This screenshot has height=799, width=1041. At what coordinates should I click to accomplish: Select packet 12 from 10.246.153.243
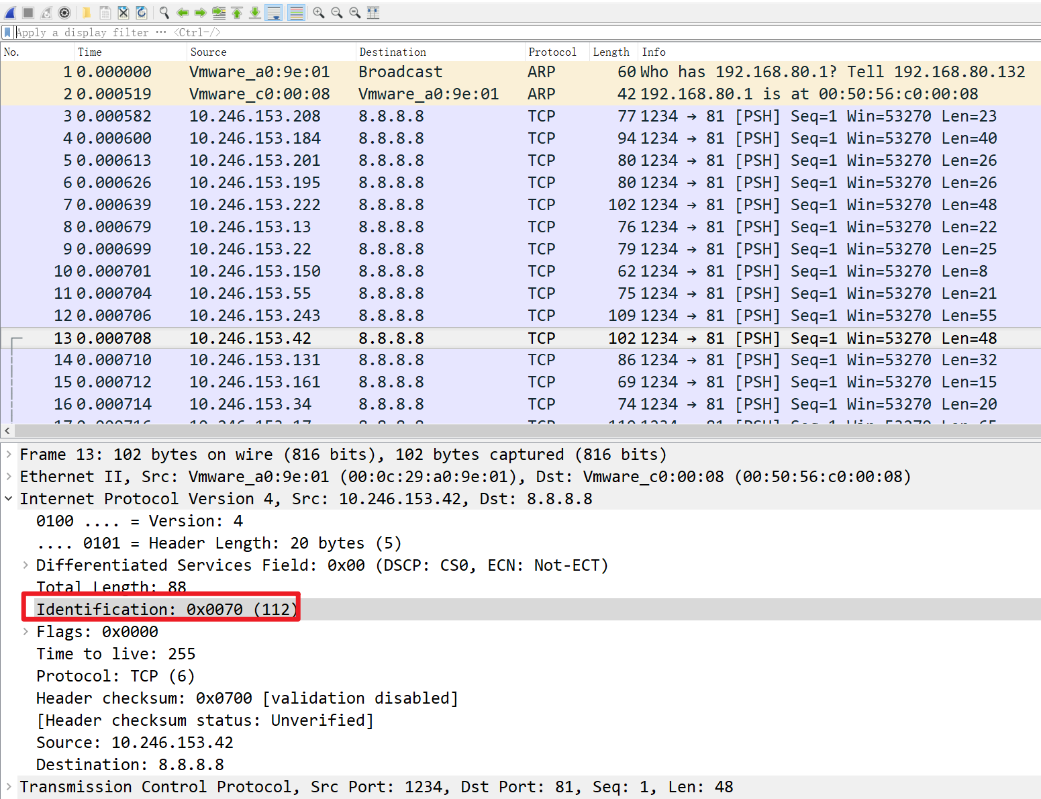[x=520, y=316]
